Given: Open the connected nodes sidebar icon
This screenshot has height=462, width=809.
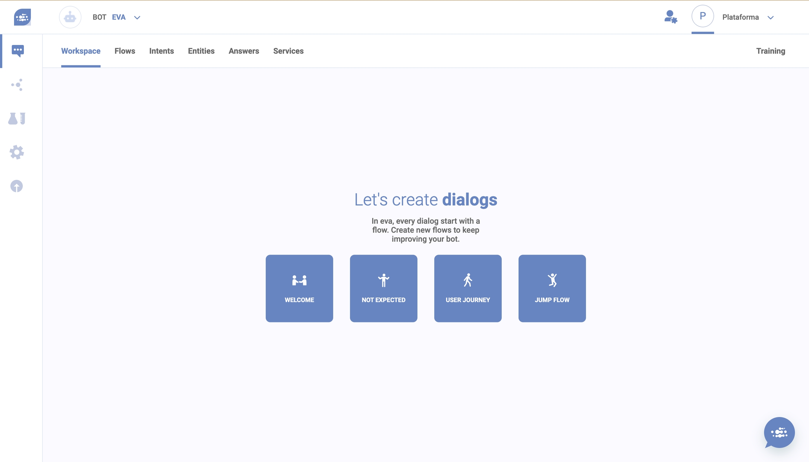Looking at the screenshot, I should click(x=17, y=85).
